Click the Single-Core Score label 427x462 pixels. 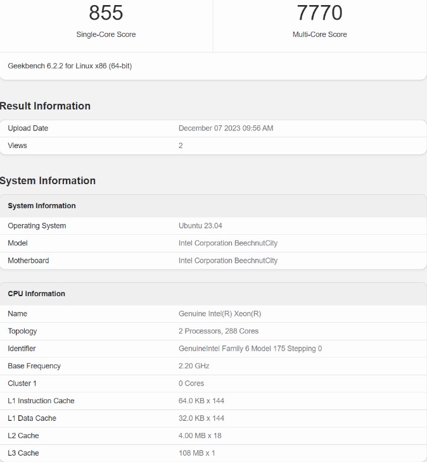click(x=106, y=34)
